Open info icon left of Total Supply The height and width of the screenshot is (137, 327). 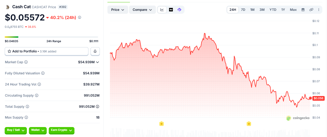point(27,107)
